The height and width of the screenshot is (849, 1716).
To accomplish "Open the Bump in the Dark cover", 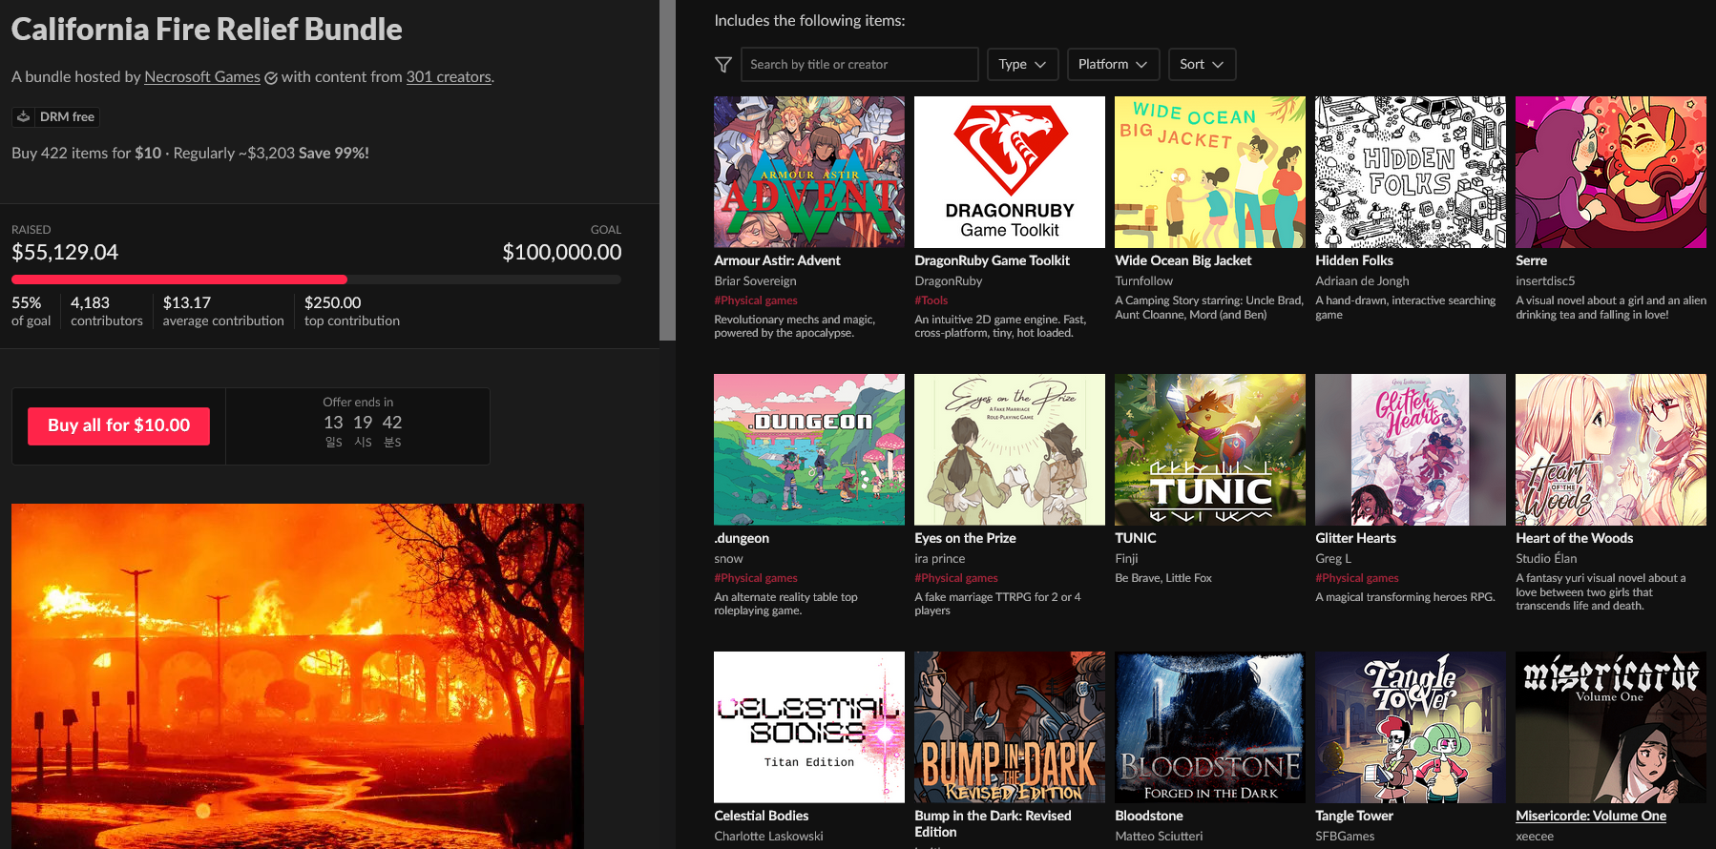I will [x=1010, y=727].
